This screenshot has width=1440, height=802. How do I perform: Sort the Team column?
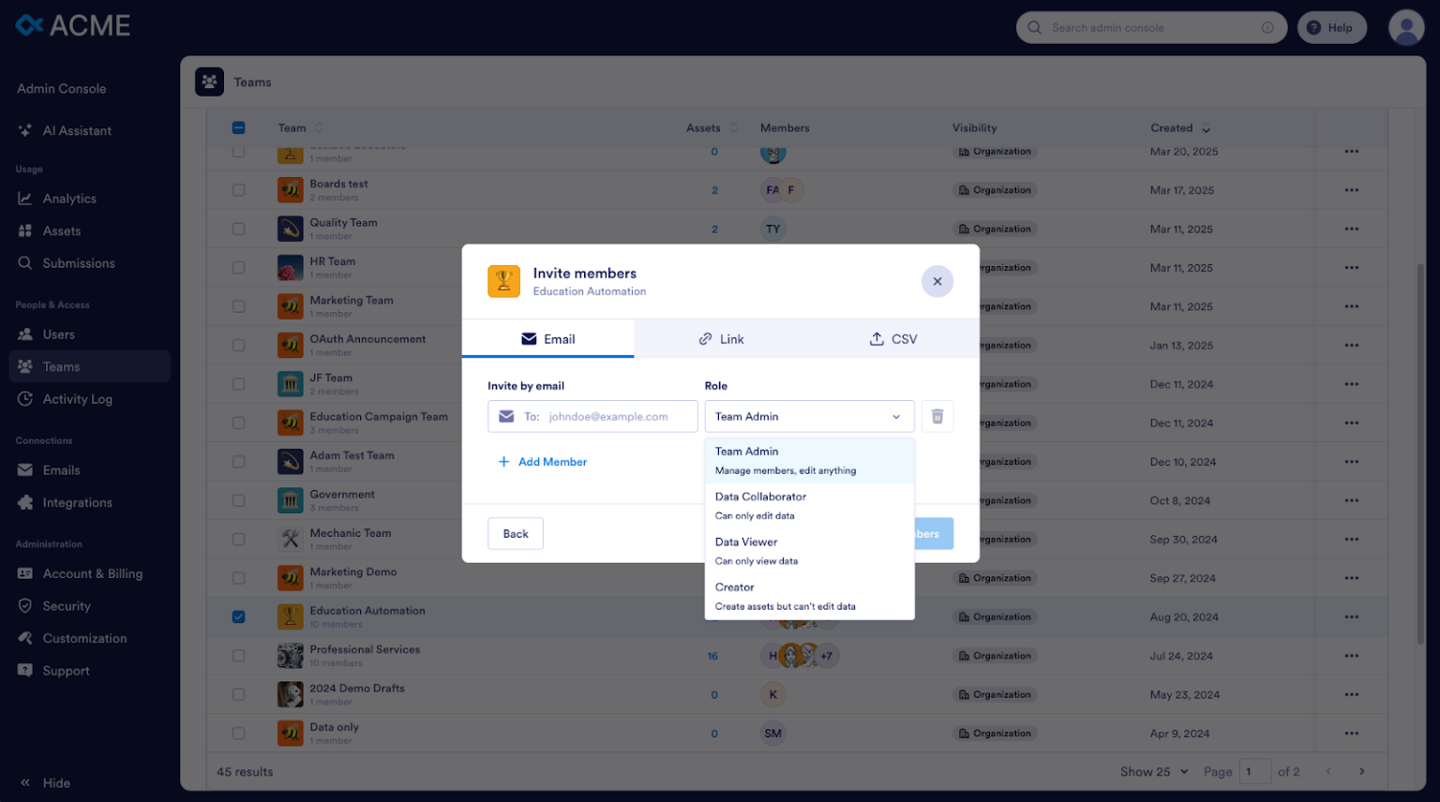click(x=318, y=128)
